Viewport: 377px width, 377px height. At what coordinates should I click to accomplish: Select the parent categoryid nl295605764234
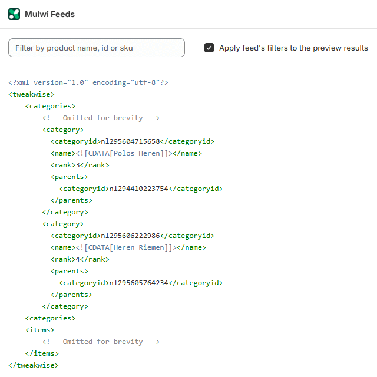141,283
